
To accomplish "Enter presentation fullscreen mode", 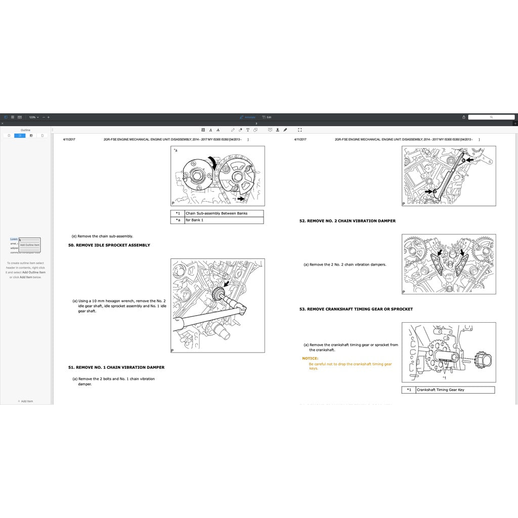I will point(299,129).
